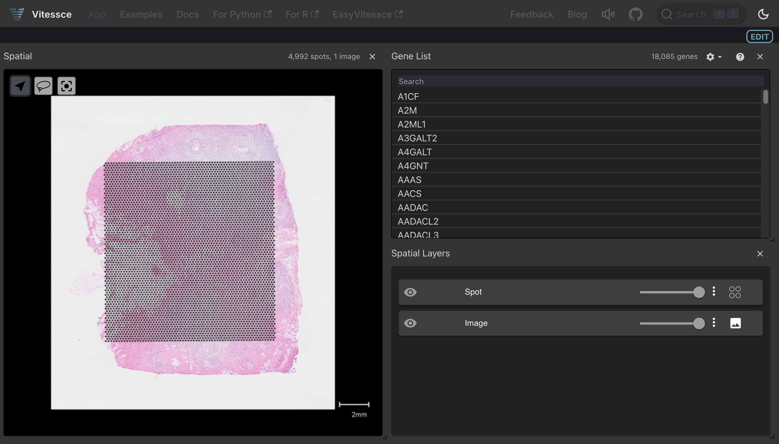Open Image layer three-dot options menu
Image resolution: width=779 pixels, height=444 pixels.
tap(714, 322)
